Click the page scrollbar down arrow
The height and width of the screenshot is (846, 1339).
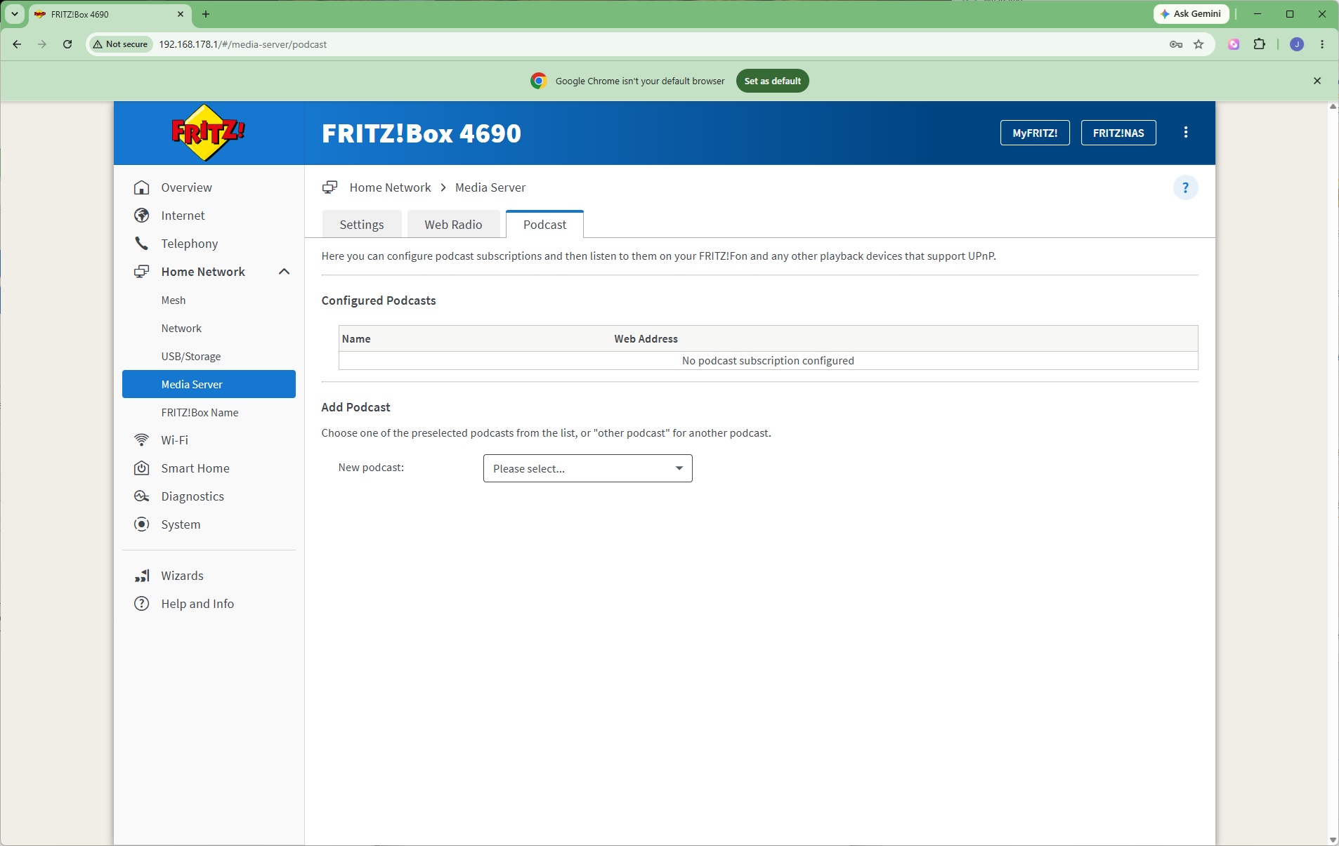click(x=1333, y=840)
